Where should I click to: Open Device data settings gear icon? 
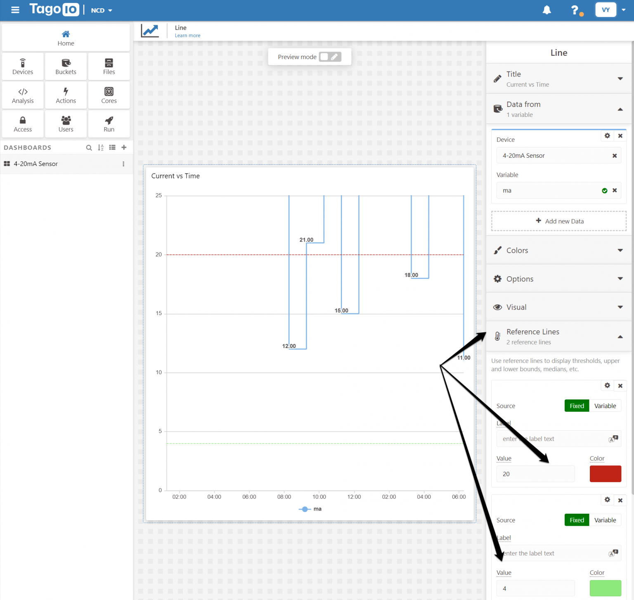tap(607, 136)
